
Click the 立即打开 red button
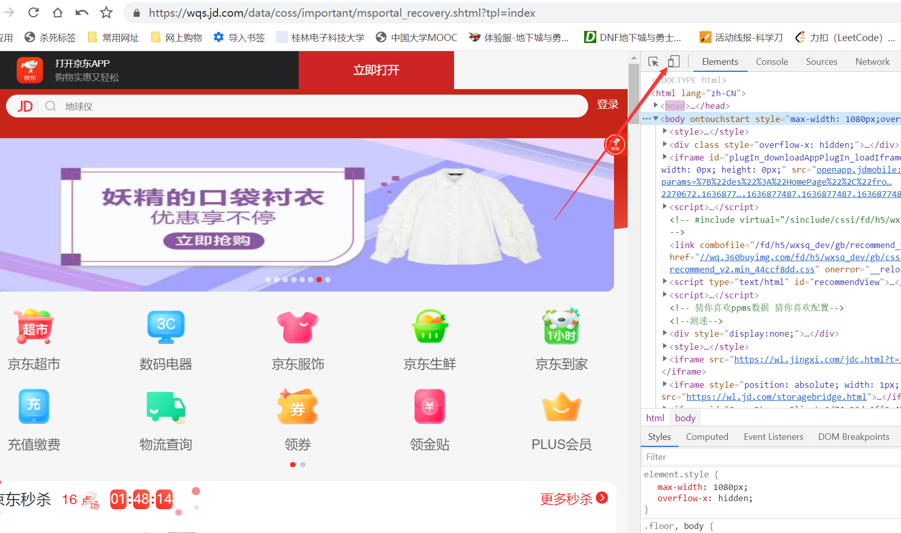(376, 70)
